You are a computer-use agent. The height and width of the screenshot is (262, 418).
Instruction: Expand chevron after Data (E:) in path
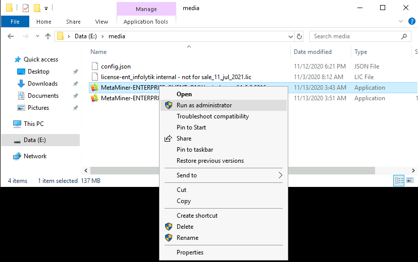coord(102,36)
